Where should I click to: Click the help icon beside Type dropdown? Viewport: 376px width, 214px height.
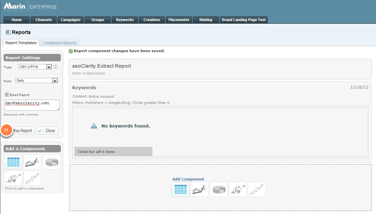click(55, 67)
